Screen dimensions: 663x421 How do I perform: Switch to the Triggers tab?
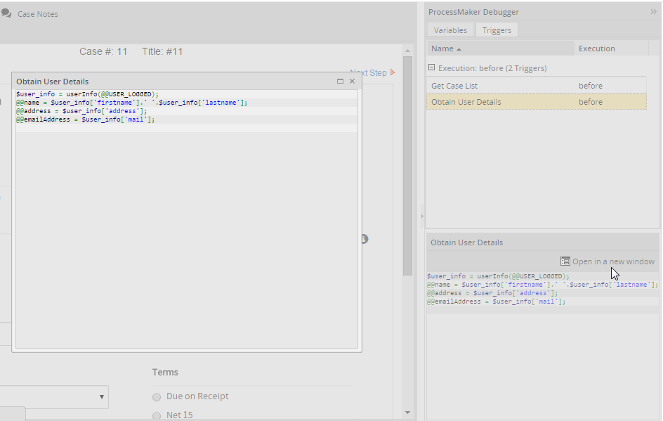click(497, 30)
